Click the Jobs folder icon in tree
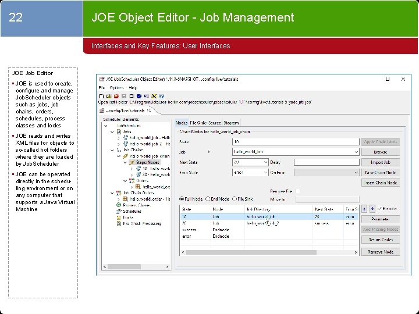Image resolution: width=419 pixels, height=314 pixels. pos(119,131)
